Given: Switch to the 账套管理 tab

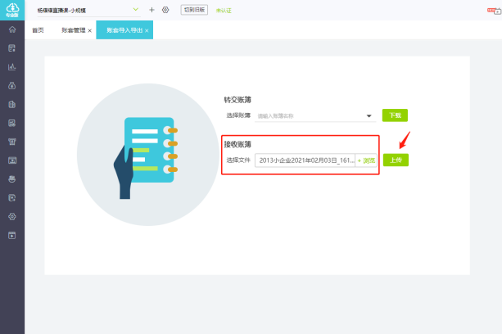Looking at the screenshot, I should click(74, 30).
